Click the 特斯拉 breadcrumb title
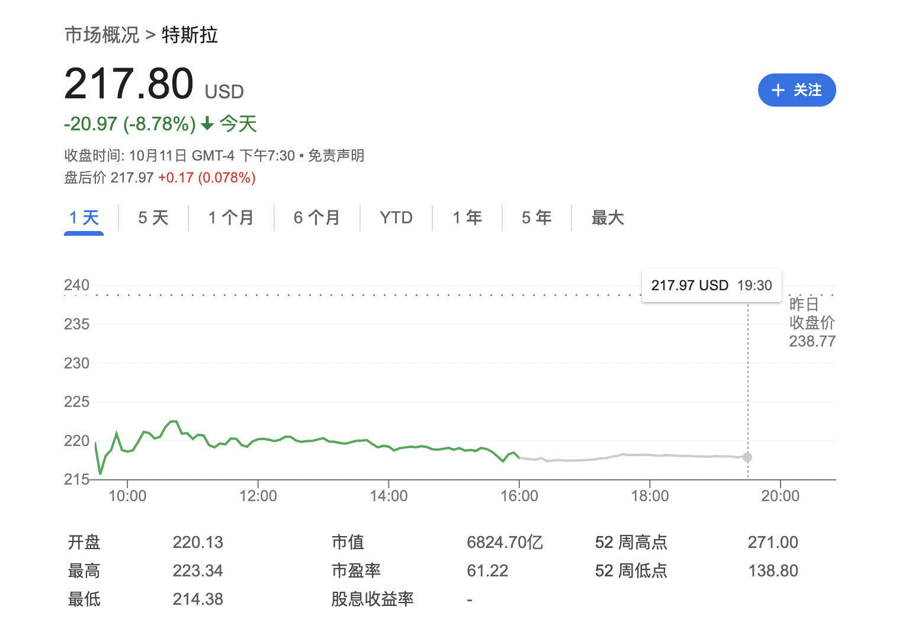The width and height of the screenshot is (899, 622). click(190, 35)
